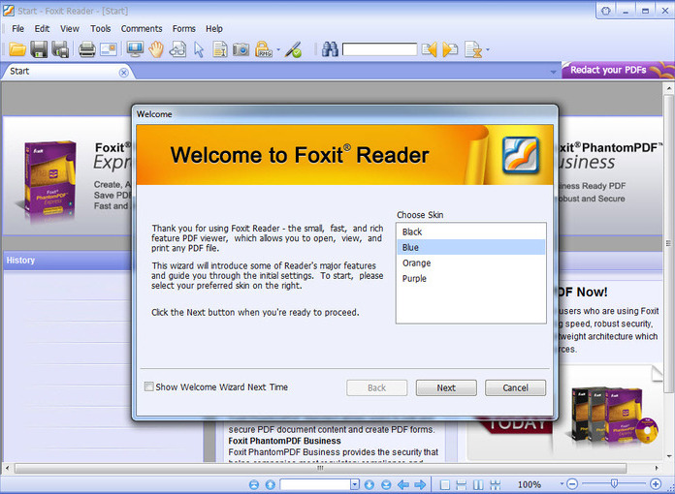Switch to Facing pages layout
Image resolution: width=675 pixels, height=494 pixels.
tap(478, 485)
